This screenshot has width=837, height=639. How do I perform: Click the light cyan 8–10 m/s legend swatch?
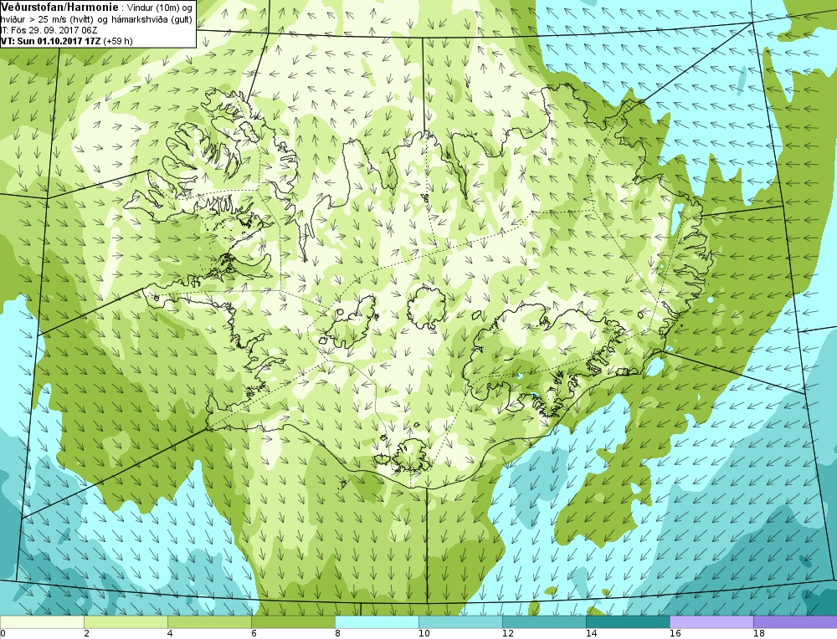pos(377,622)
